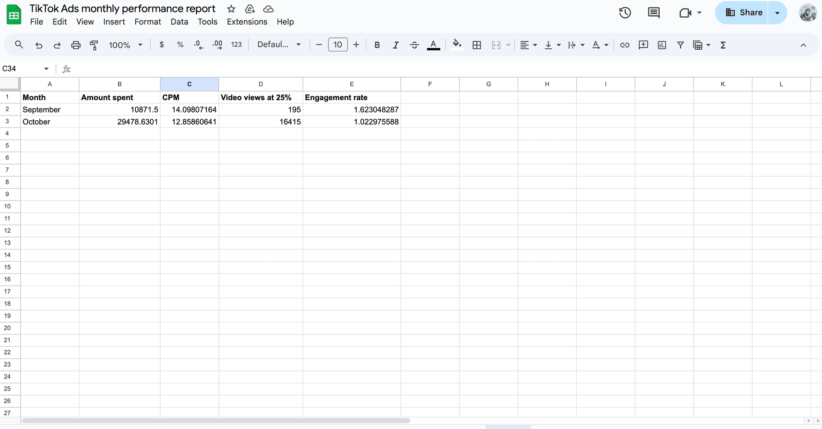Create a filter on the data
Screen dimensions: 822x429
point(681,44)
